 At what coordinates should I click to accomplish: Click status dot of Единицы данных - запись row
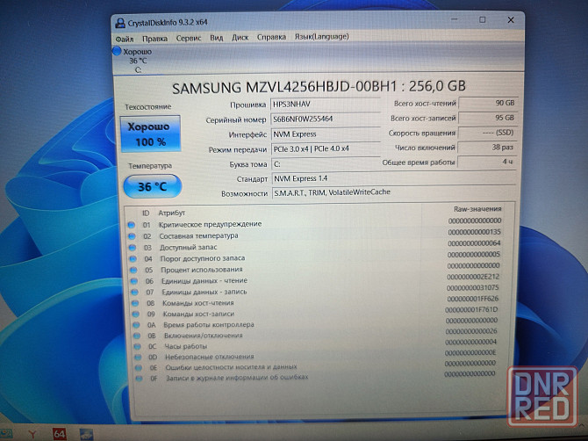(x=134, y=292)
